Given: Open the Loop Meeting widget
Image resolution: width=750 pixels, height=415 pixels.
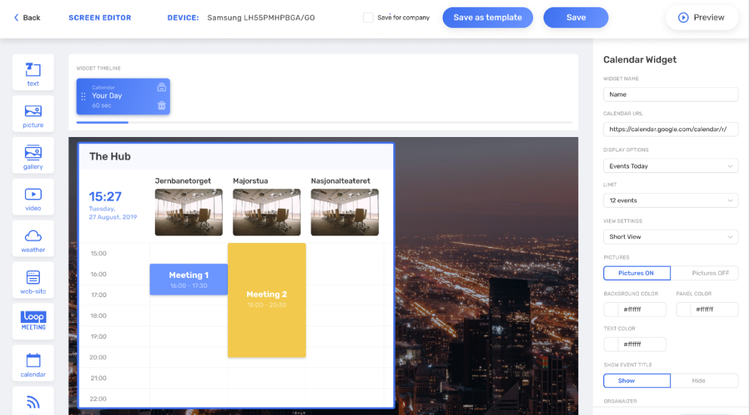Looking at the screenshot, I should click(x=33, y=321).
